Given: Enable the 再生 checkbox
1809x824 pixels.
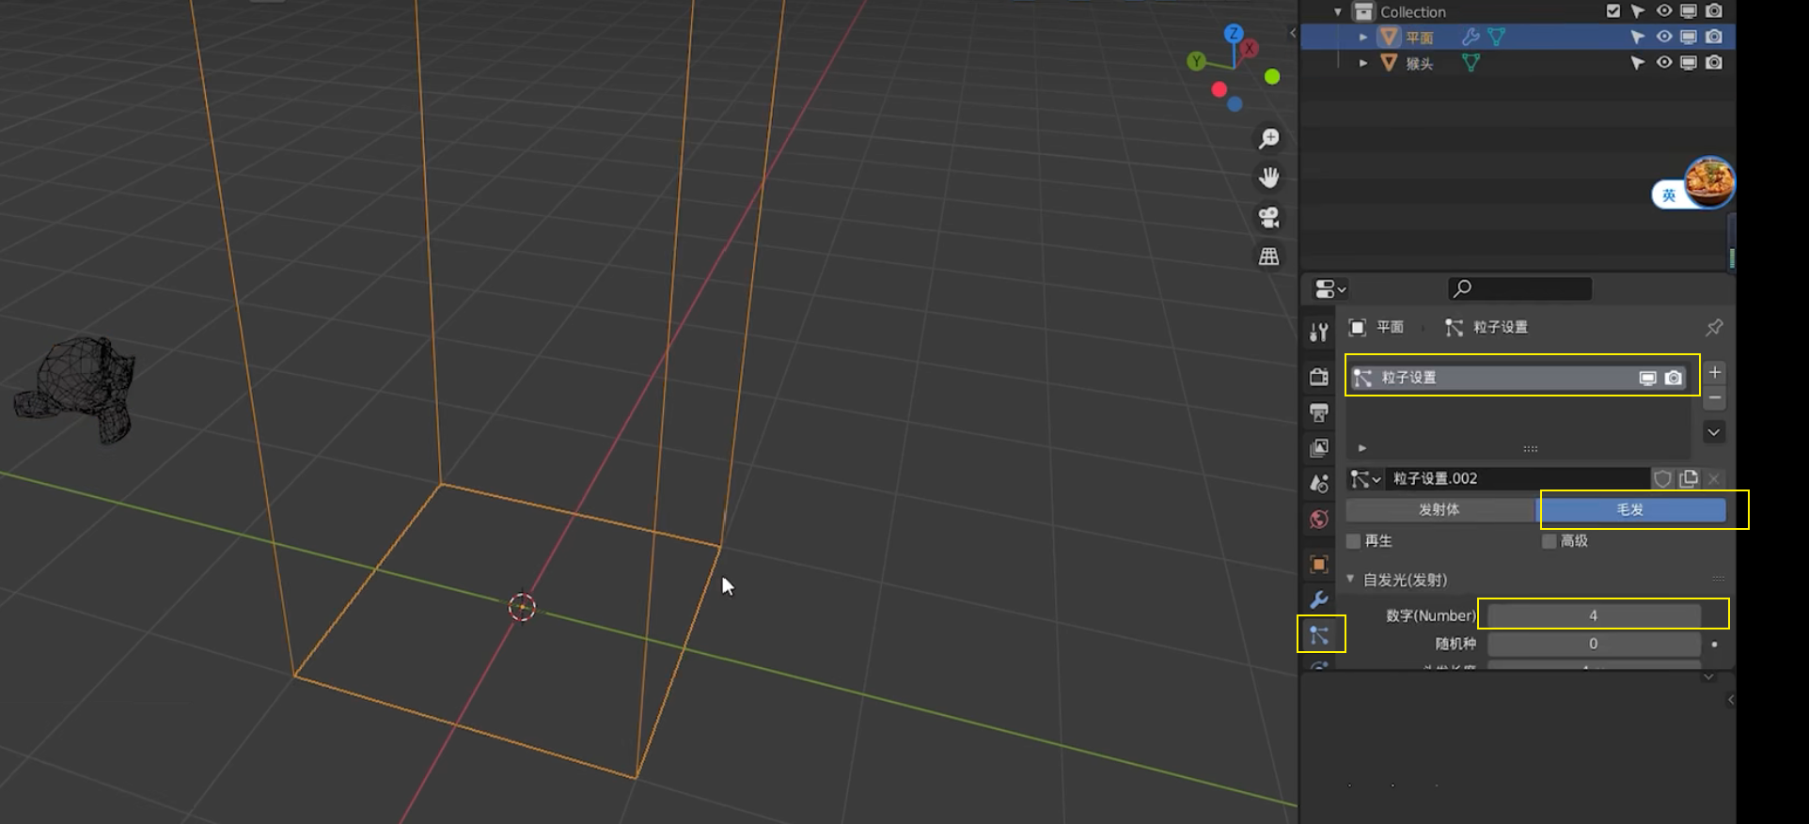Looking at the screenshot, I should point(1354,541).
